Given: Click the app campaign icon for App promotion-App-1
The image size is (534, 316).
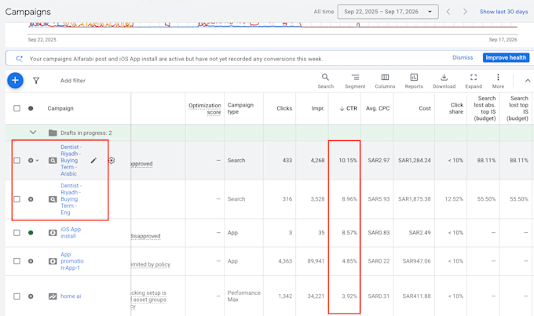Looking at the screenshot, I should [x=53, y=261].
